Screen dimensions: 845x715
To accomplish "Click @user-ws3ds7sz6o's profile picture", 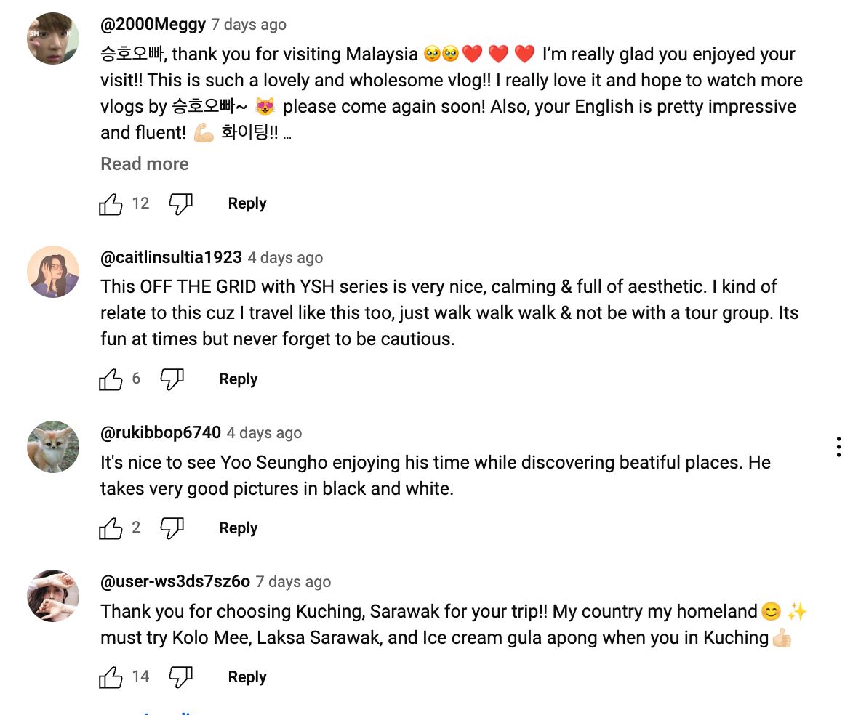I will [x=53, y=596].
